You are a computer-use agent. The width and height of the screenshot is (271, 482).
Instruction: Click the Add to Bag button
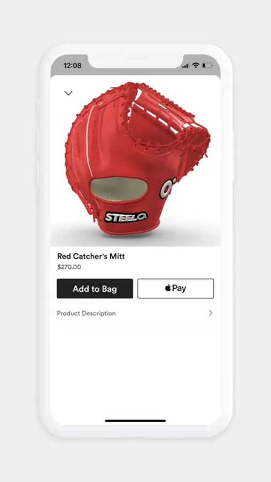95,289
